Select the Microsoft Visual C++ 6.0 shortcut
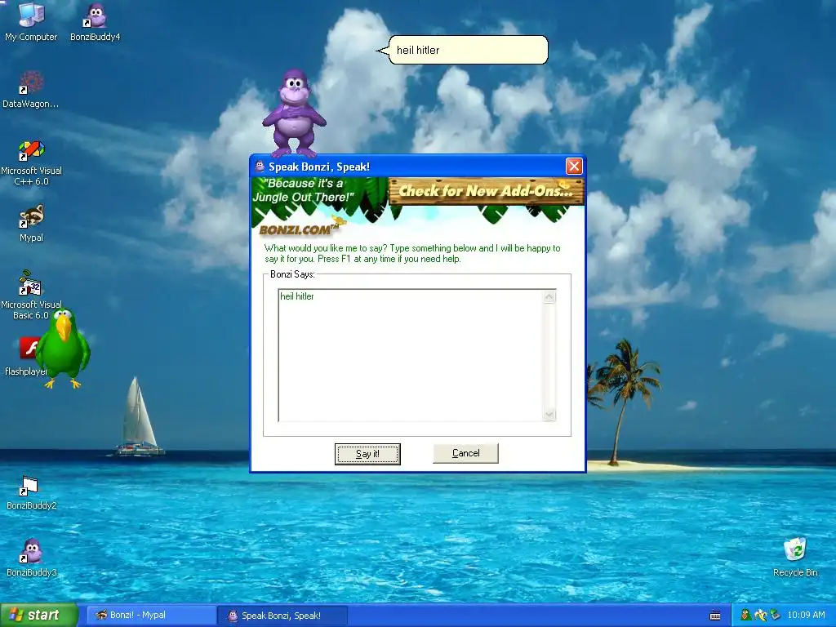The image size is (836, 627). pos(31,162)
